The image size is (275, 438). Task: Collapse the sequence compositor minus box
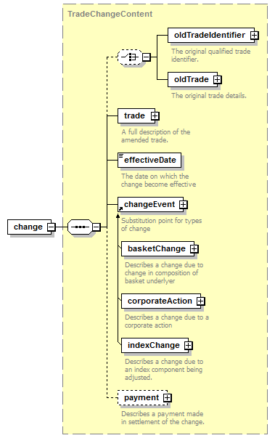point(97,227)
